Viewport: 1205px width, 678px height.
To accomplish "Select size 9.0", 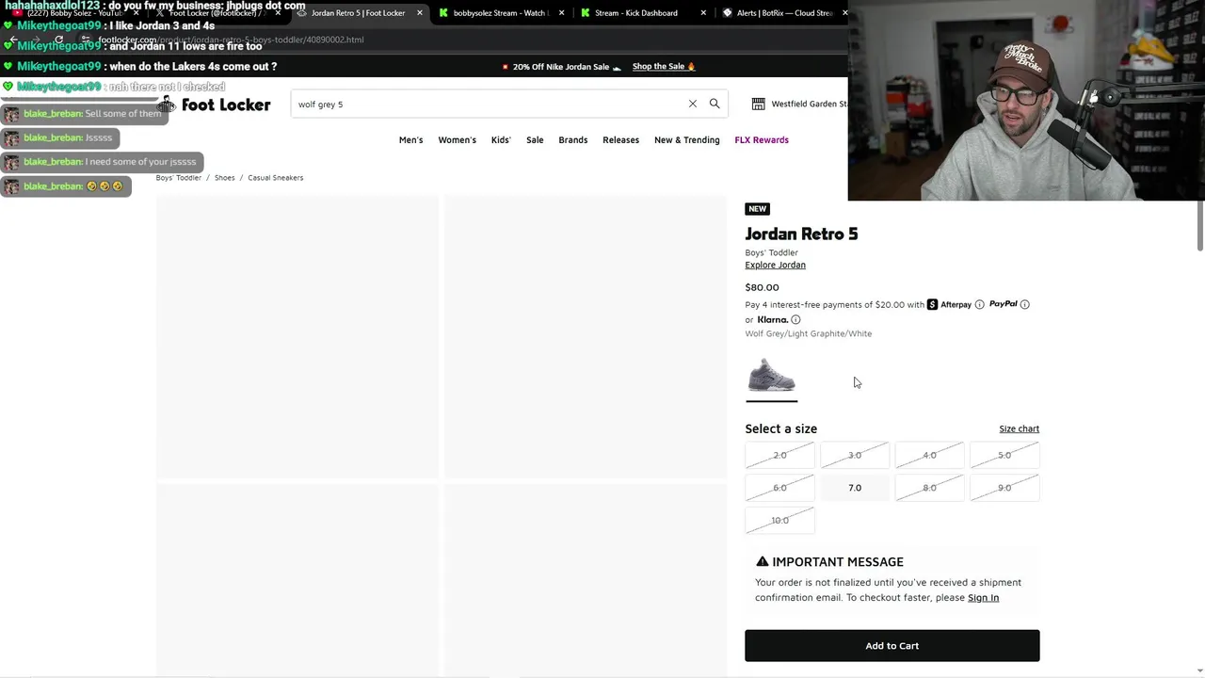I will [1004, 488].
